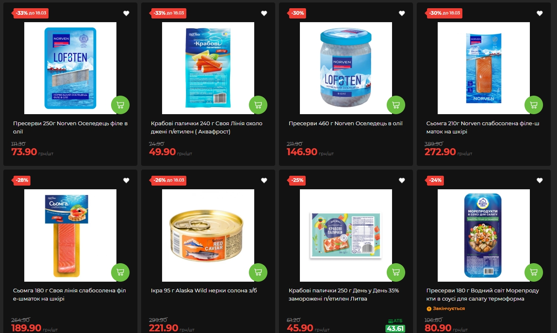Viewport: 557px width, 333px height.
Task: Add Norven herring fillet 250g to cart
Action: (120, 105)
